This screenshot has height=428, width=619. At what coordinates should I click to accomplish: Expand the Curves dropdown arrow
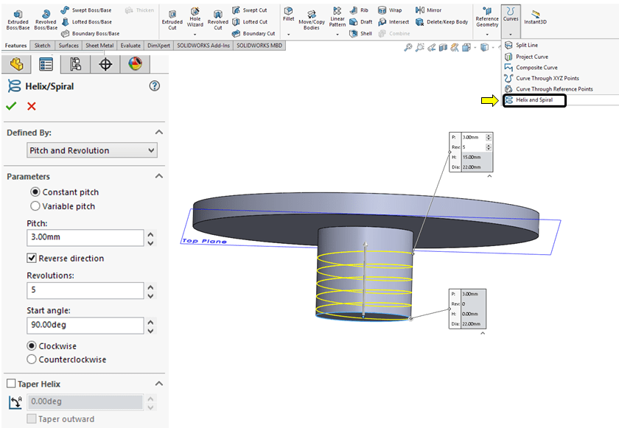tap(510, 35)
